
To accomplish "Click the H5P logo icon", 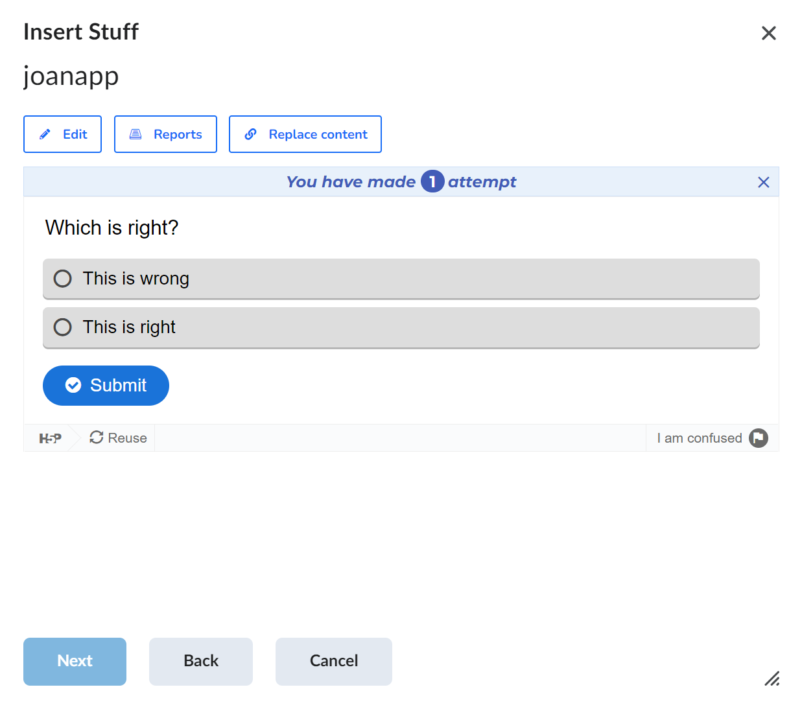I will [51, 438].
